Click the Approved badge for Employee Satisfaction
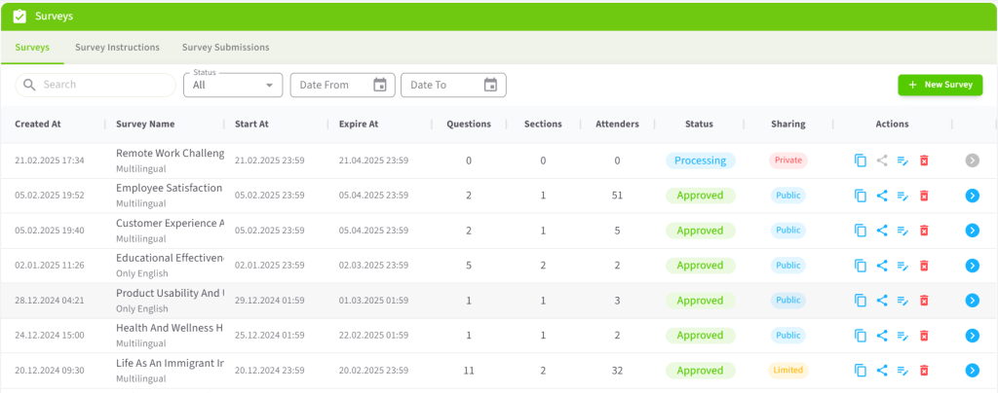Screen dimensions: 998x393 [700, 196]
